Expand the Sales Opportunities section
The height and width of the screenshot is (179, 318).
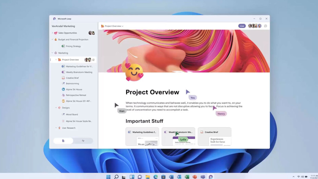(x=52, y=33)
